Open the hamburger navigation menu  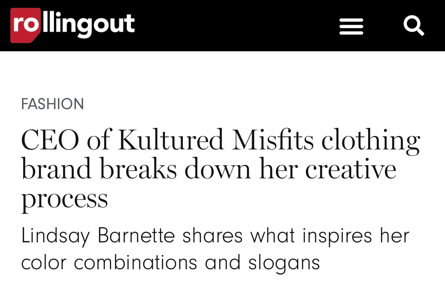351,27
